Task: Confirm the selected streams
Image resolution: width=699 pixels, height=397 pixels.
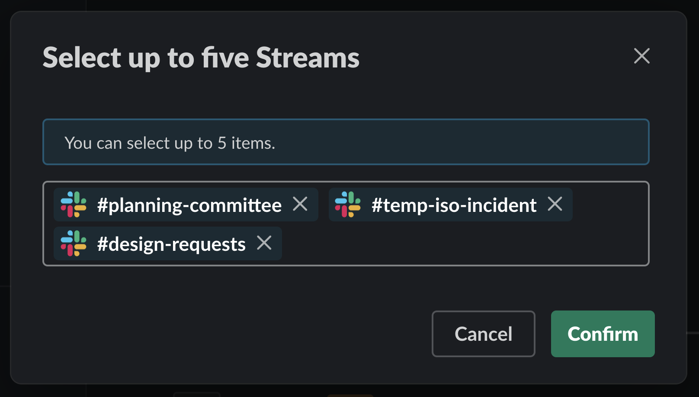Action: [603, 334]
